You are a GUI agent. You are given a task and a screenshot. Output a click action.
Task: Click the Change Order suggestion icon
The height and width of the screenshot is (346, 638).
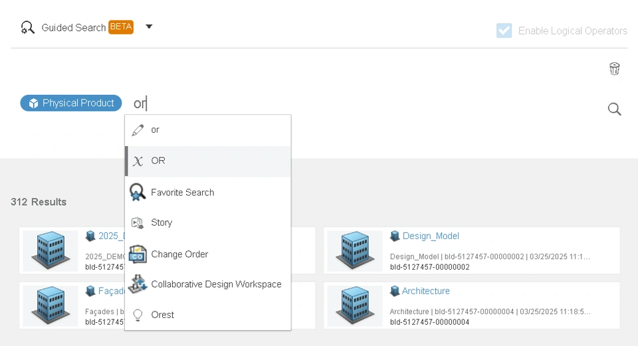click(138, 254)
